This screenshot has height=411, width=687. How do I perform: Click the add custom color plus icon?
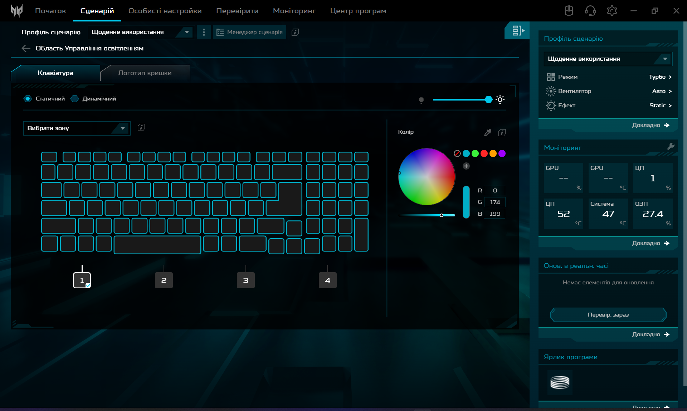click(x=466, y=166)
